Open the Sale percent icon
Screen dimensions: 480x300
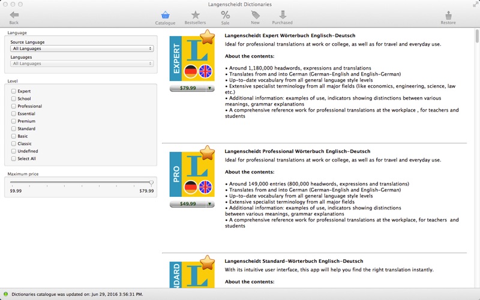pos(226,14)
